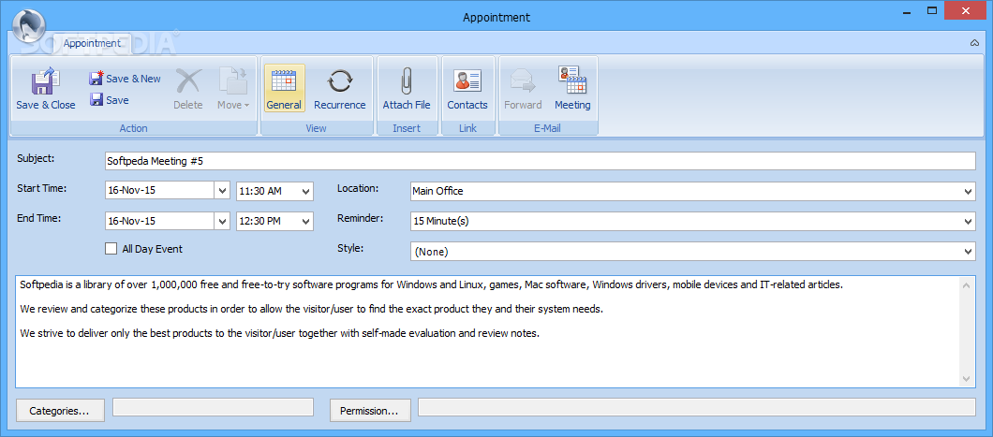
Task: Click the empty categories field beside Categories button
Action: [x=213, y=407]
